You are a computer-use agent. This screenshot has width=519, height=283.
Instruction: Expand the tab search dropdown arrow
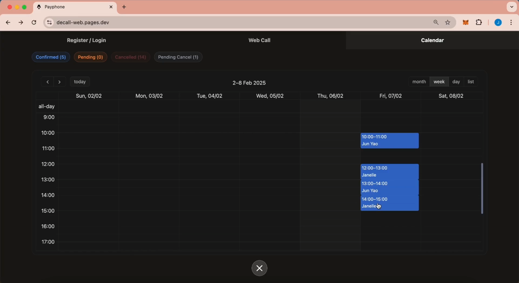coord(511,7)
